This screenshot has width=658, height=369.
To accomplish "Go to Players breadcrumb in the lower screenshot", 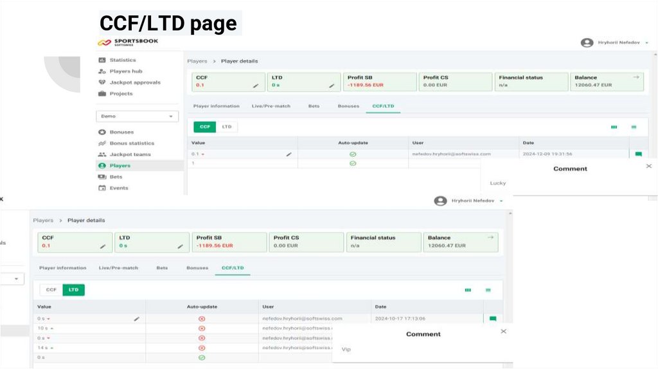I will point(43,221).
